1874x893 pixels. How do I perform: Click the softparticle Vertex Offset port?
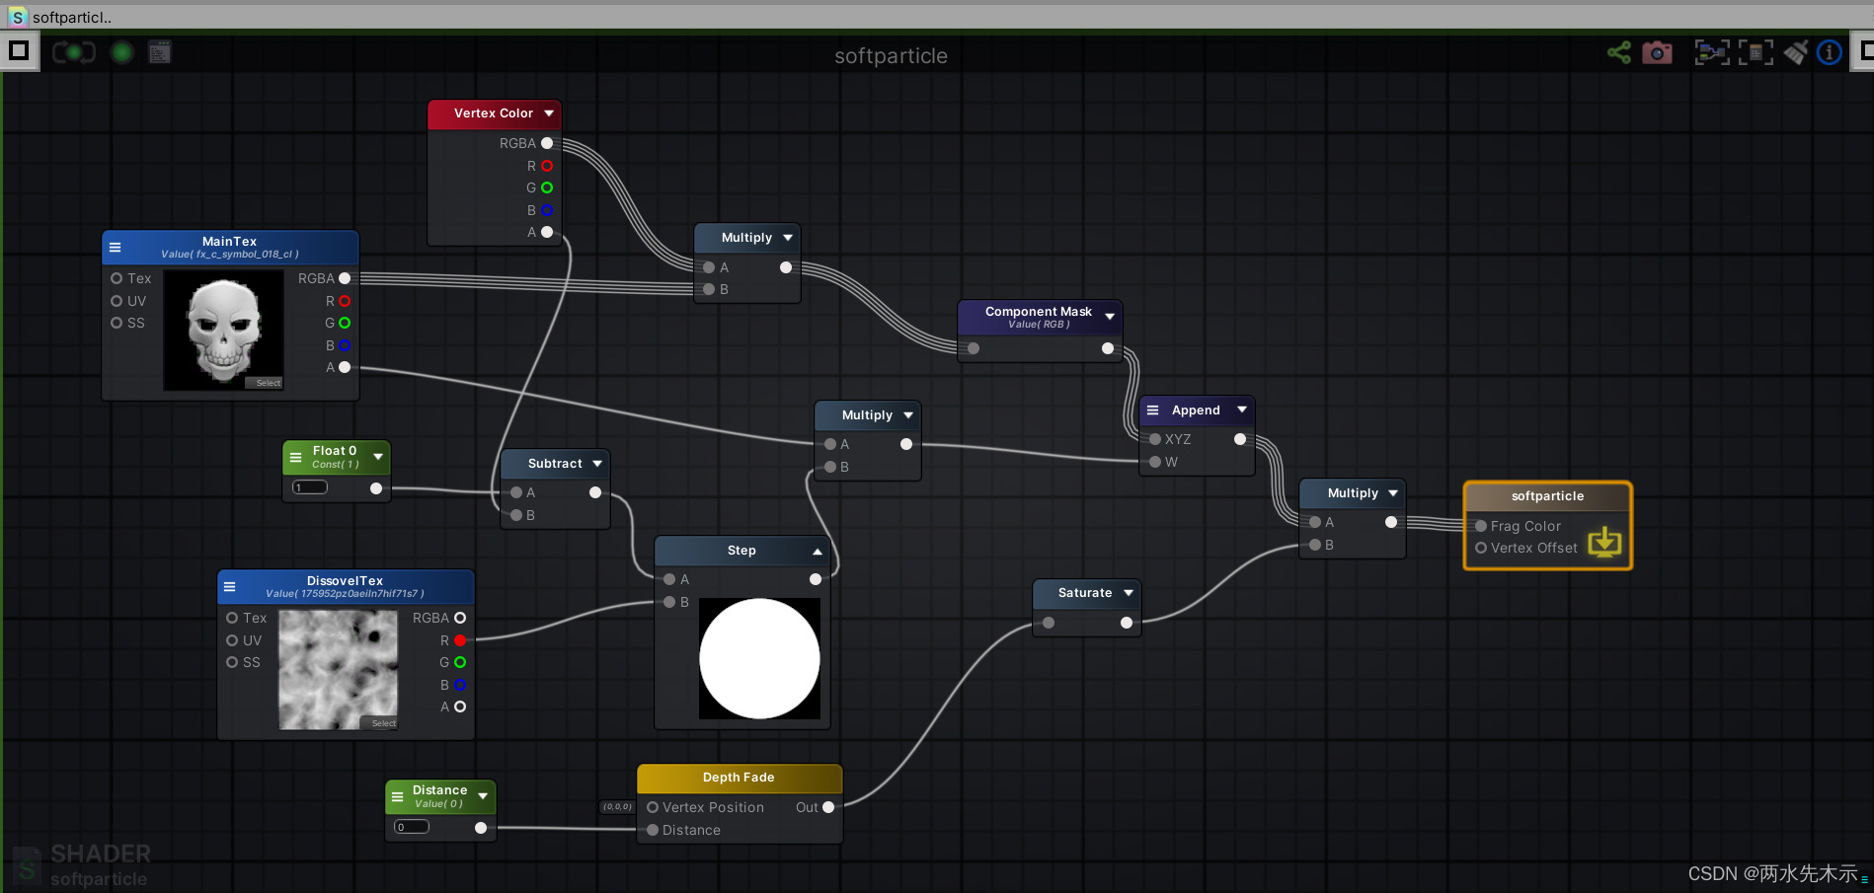point(1481,548)
